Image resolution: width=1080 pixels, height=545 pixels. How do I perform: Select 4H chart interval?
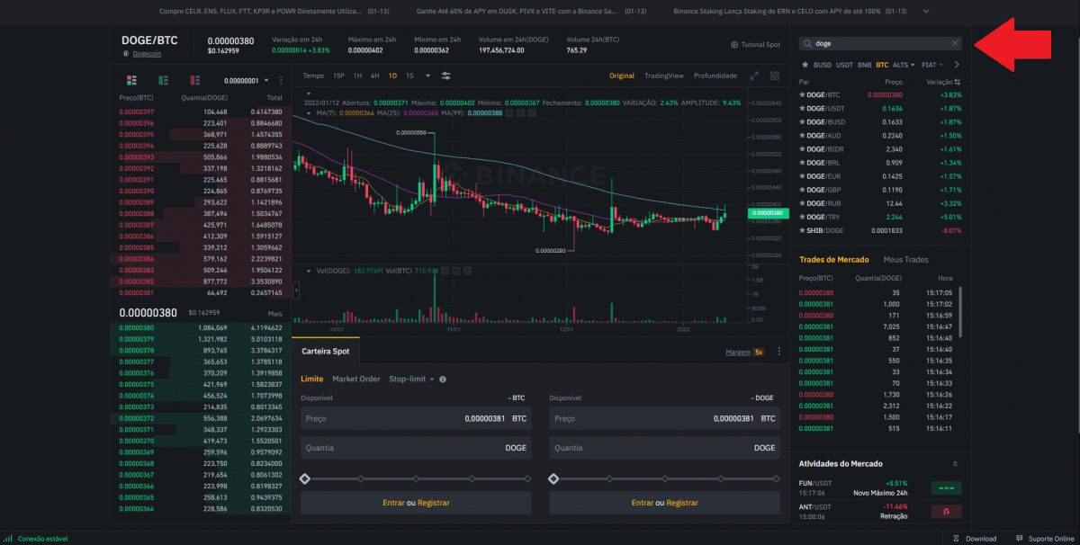pyautogui.click(x=374, y=76)
